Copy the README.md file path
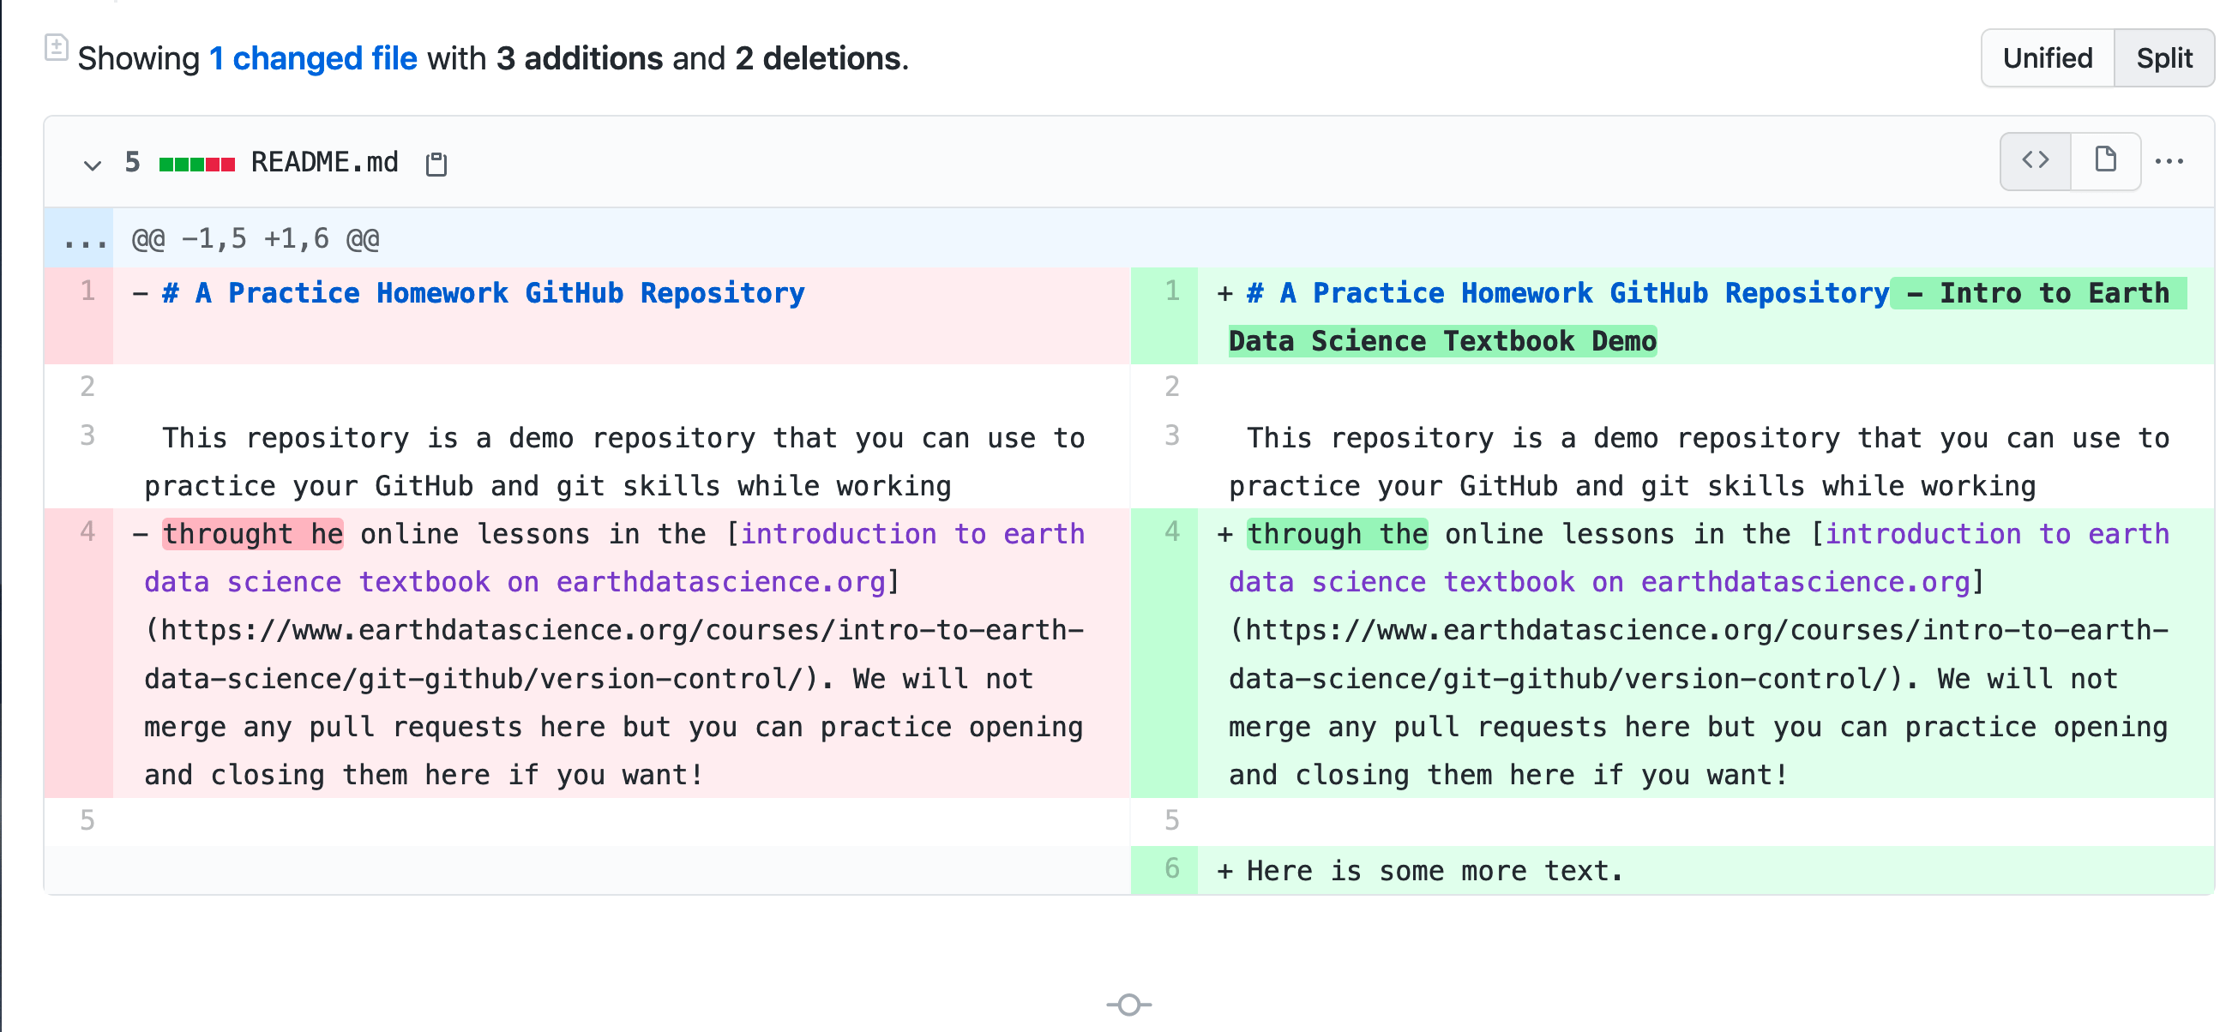The width and height of the screenshot is (2238, 1032). 436,163
